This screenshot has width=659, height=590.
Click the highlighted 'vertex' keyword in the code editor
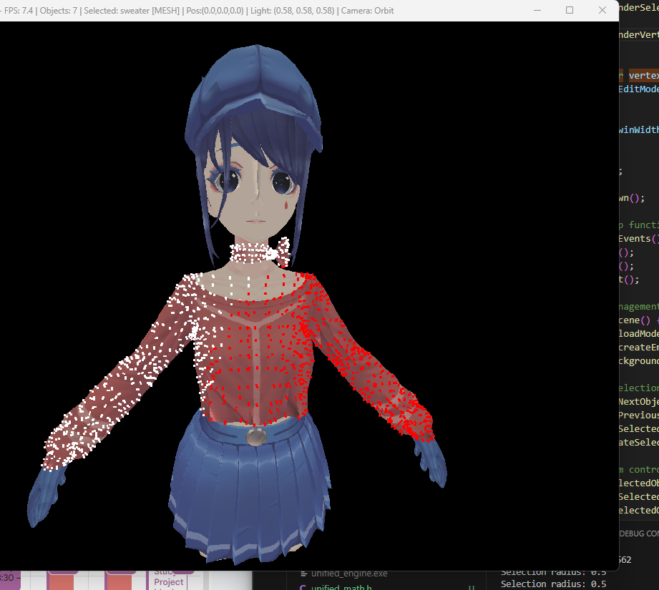tap(643, 75)
